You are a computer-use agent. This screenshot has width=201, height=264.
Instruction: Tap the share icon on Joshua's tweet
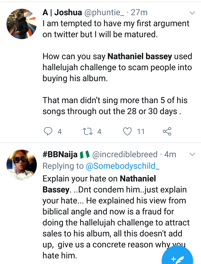click(167, 131)
